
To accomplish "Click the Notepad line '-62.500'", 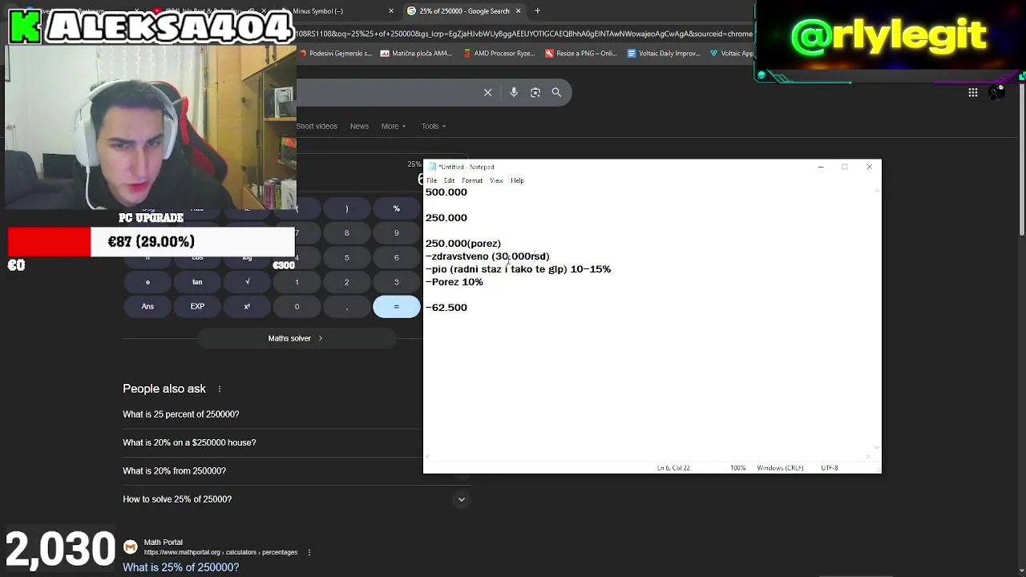I will (x=446, y=308).
